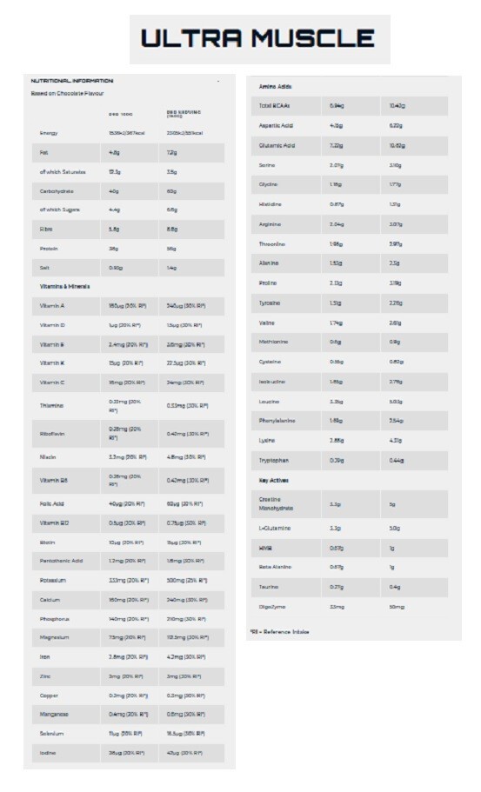Click the Per Serving column header
This screenshot has width=481, height=792.
(x=184, y=114)
